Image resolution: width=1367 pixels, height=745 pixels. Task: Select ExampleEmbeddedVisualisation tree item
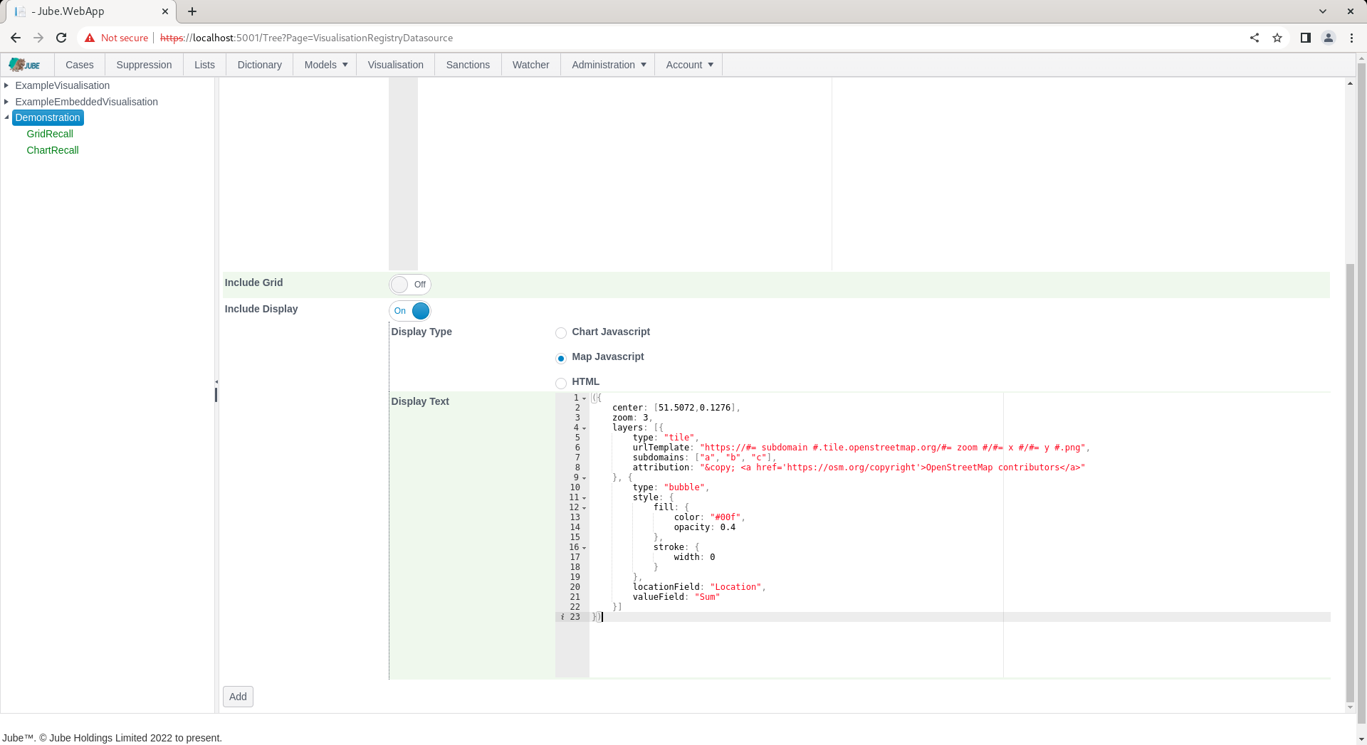coord(87,102)
